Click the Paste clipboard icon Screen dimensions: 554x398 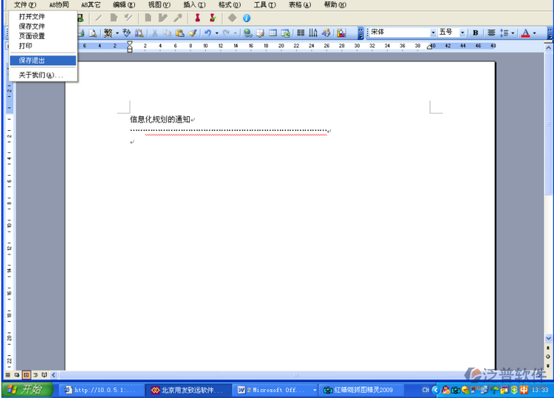pyautogui.click(x=180, y=33)
